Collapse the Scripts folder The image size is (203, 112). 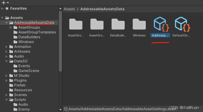(6, 100)
